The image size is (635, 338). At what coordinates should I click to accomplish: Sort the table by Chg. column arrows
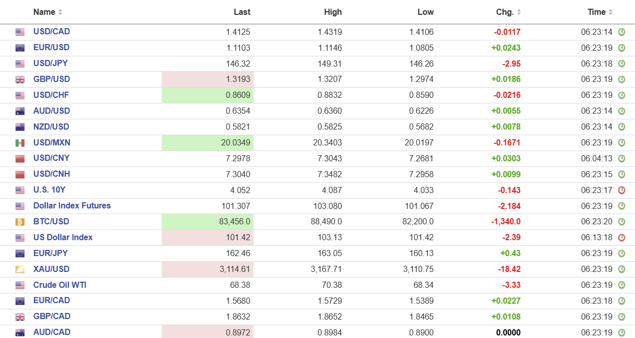(518, 12)
